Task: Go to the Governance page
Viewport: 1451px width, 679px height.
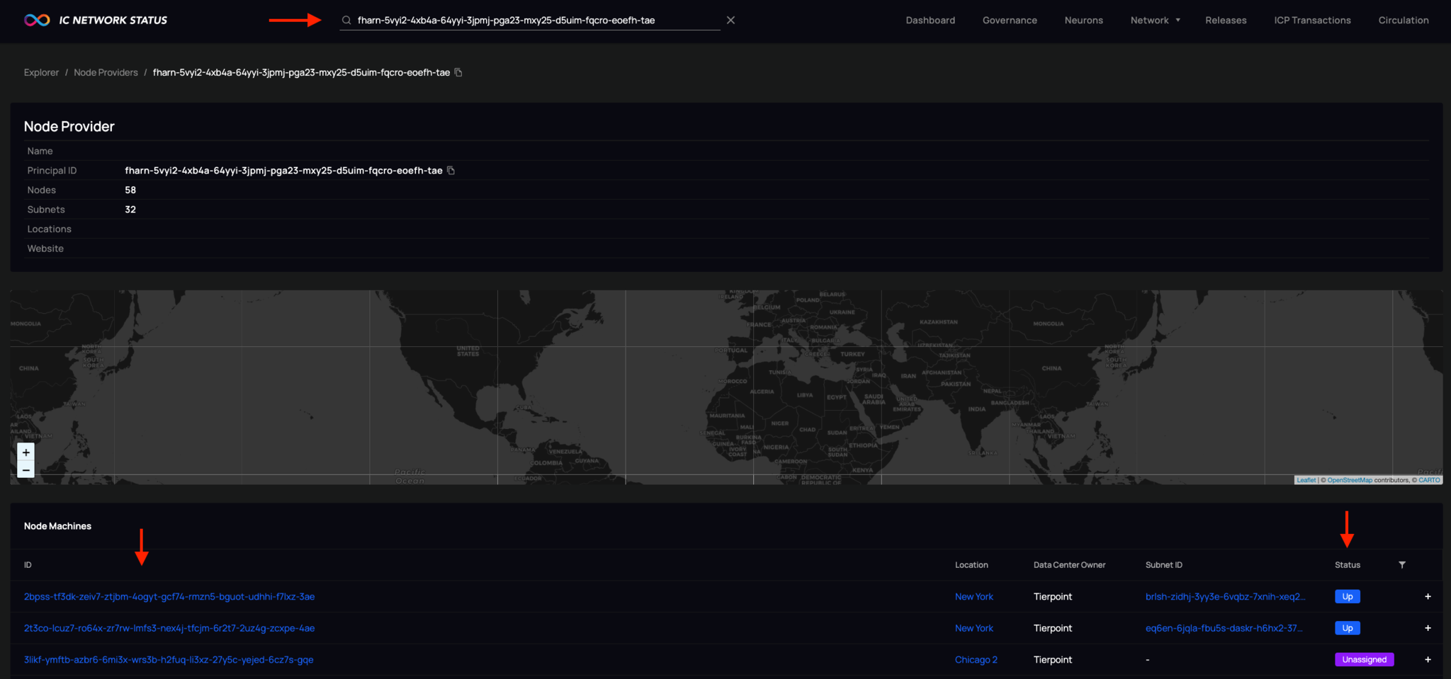Action: point(1010,21)
